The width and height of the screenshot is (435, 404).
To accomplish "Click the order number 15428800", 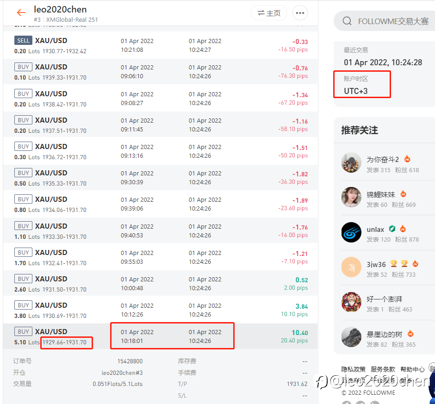I will [x=130, y=361].
